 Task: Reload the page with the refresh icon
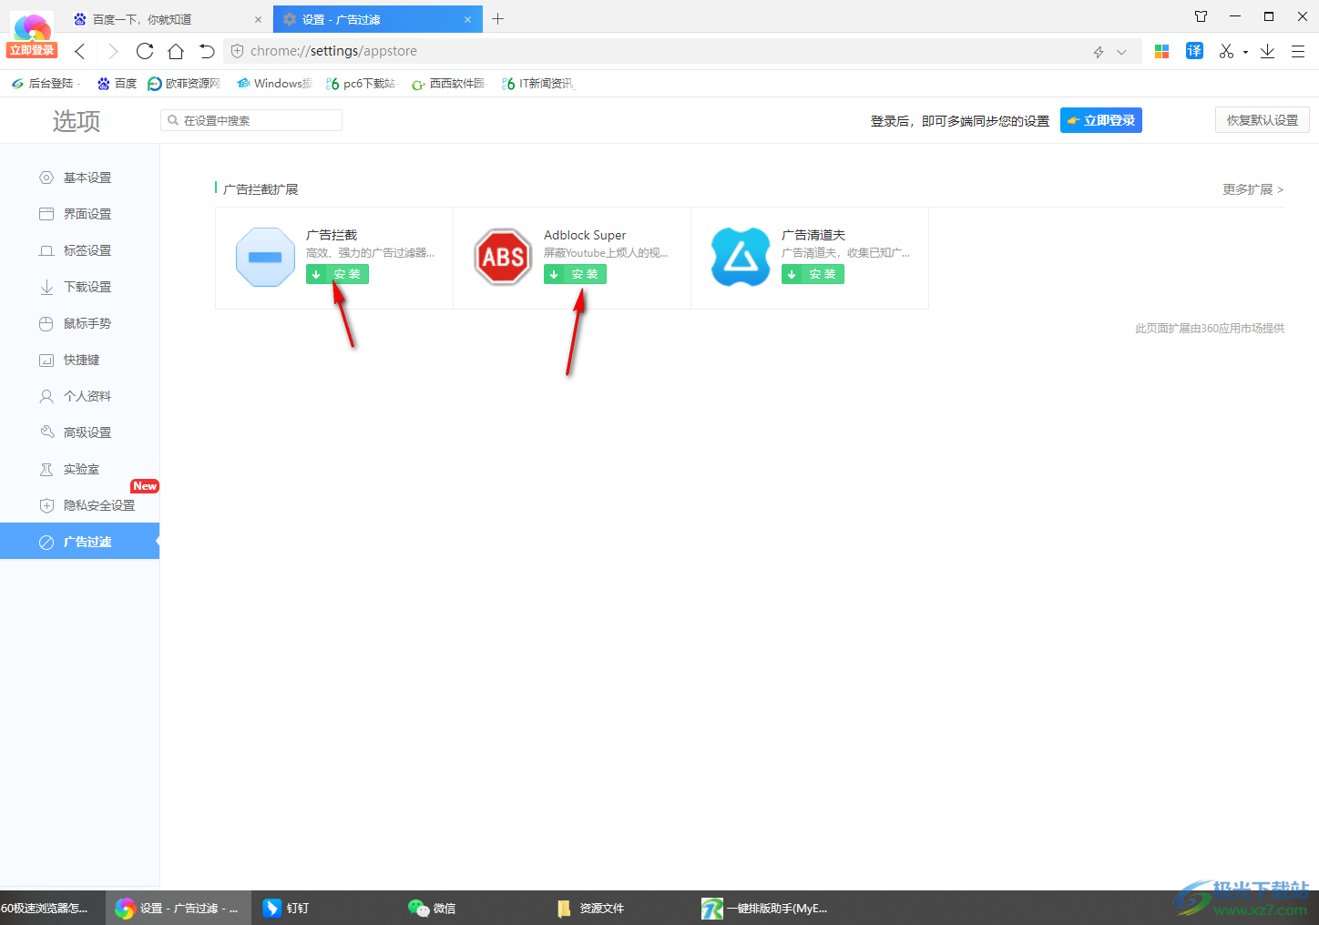tap(145, 51)
